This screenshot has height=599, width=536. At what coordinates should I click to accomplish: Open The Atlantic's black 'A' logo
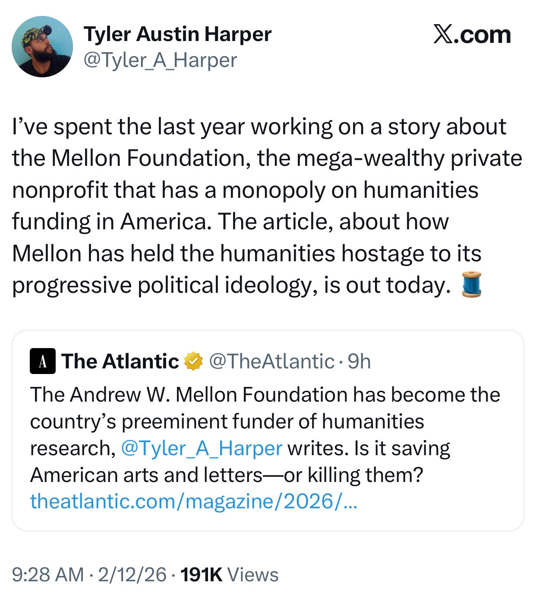tap(42, 361)
